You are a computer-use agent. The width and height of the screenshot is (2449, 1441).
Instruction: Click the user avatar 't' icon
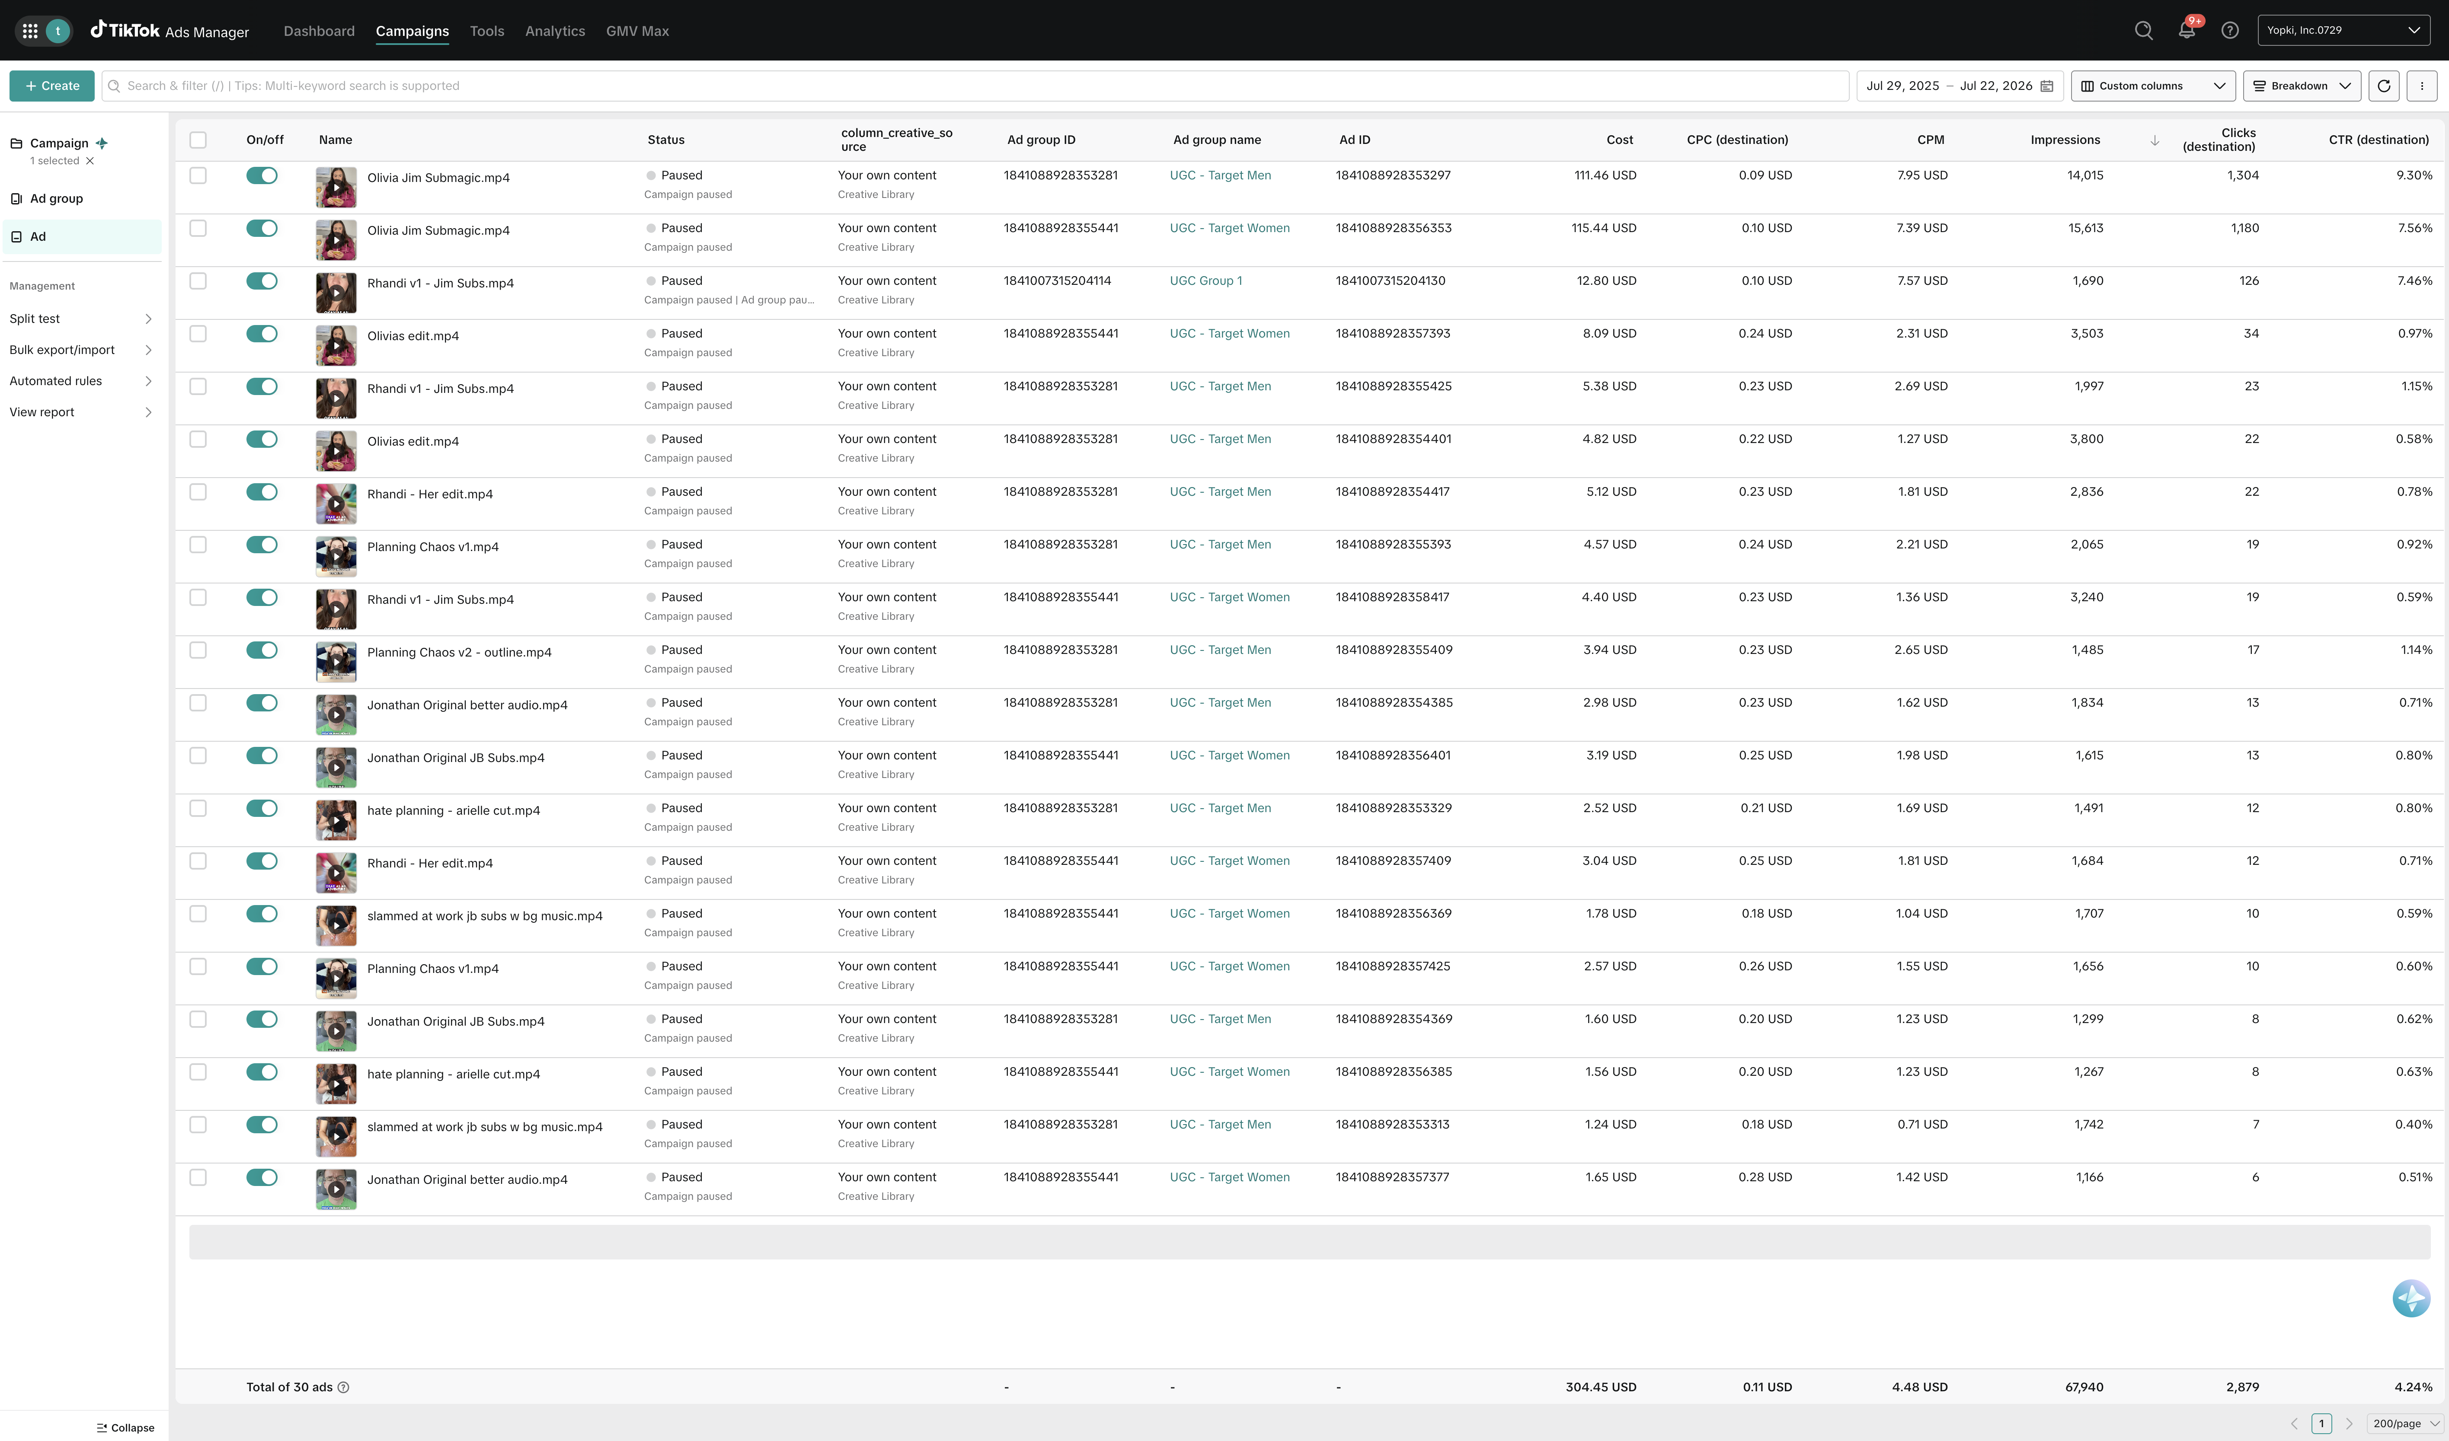pos(58,31)
